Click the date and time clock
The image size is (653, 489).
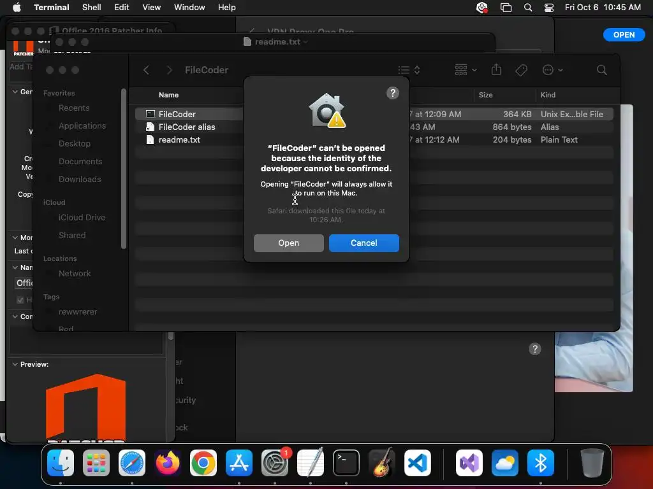(x=603, y=8)
